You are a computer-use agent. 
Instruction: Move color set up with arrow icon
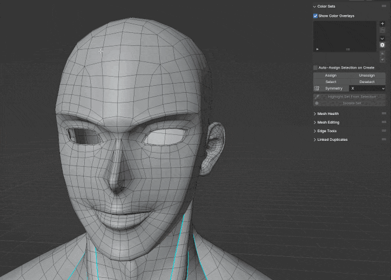[x=382, y=53]
